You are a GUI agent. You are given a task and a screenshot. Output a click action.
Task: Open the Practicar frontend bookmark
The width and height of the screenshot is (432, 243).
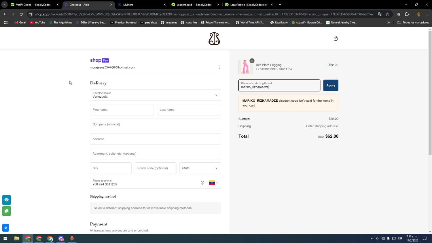pyautogui.click(x=123, y=22)
